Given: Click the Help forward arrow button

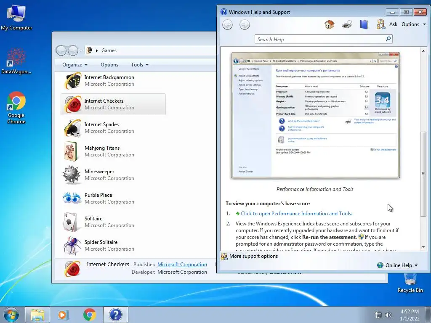Looking at the screenshot, I should pos(245,25).
